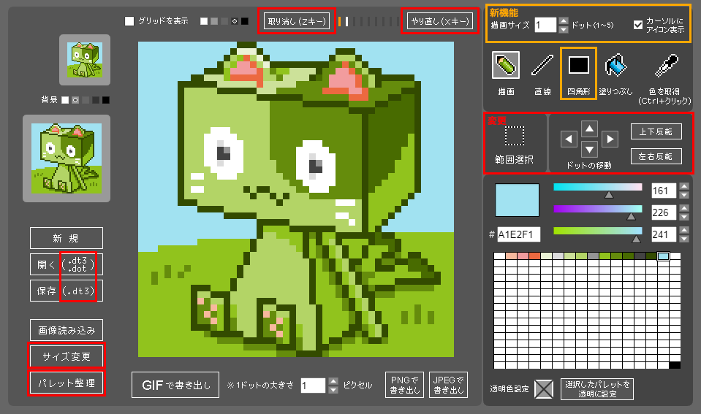Click the 取り消し (Zキー) undo button
The height and width of the screenshot is (414, 701).
click(x=297, y=21)
